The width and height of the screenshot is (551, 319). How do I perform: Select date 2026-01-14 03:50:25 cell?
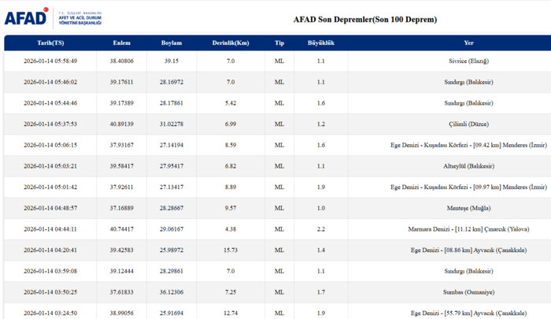pyautogui.click(x=50, y=292)
